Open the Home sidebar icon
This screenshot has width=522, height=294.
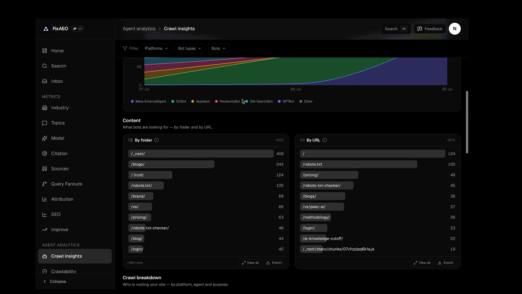[x=45, y=51]
